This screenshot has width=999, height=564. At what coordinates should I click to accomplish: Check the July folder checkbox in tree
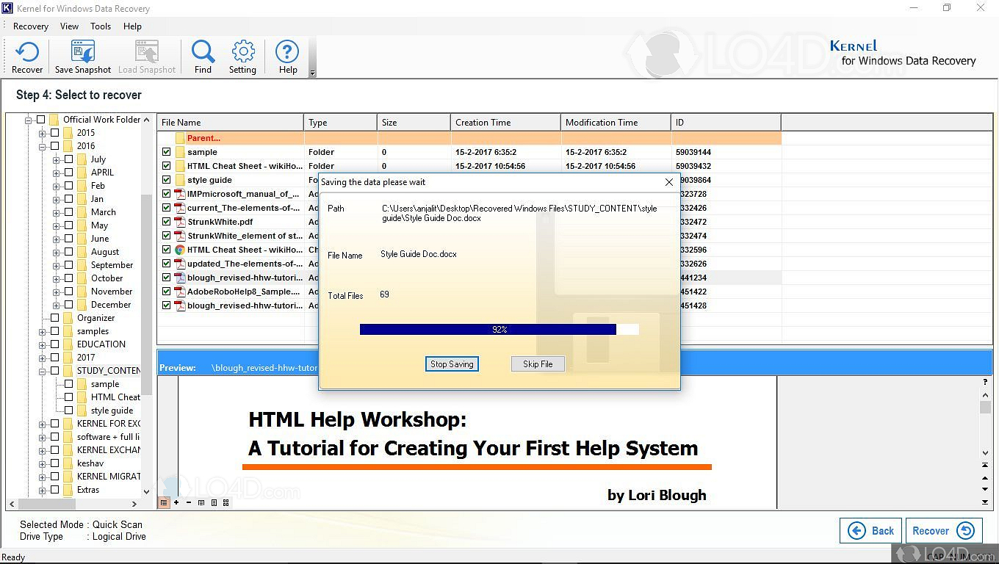68,159
